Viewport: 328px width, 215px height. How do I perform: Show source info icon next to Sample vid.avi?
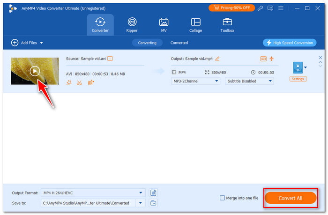point(110,59)
